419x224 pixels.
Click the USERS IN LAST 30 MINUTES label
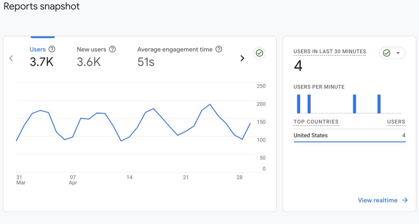[329, 51]
